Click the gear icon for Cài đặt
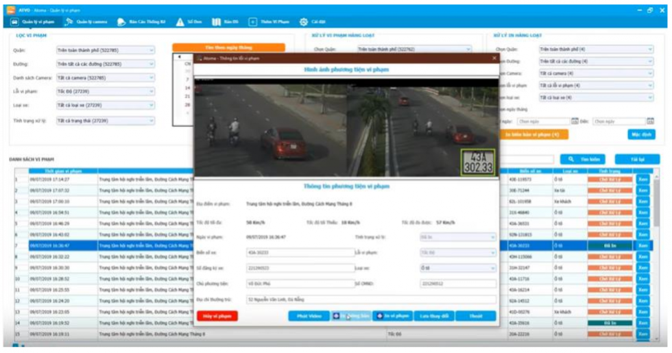 coord(304,22)
